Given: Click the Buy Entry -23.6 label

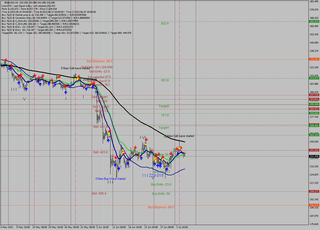Looking at the screenshot, I should tap(161, 184).
